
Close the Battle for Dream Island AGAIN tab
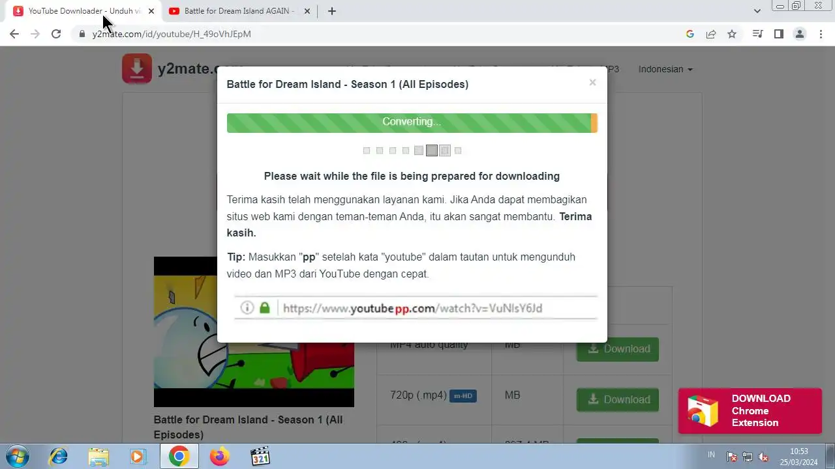pos(307,11)
